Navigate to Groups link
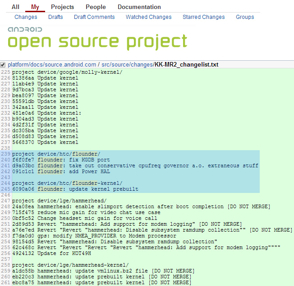Image resolution: width=294 pixels, height=286 pixels. click(x=245, y=17)
